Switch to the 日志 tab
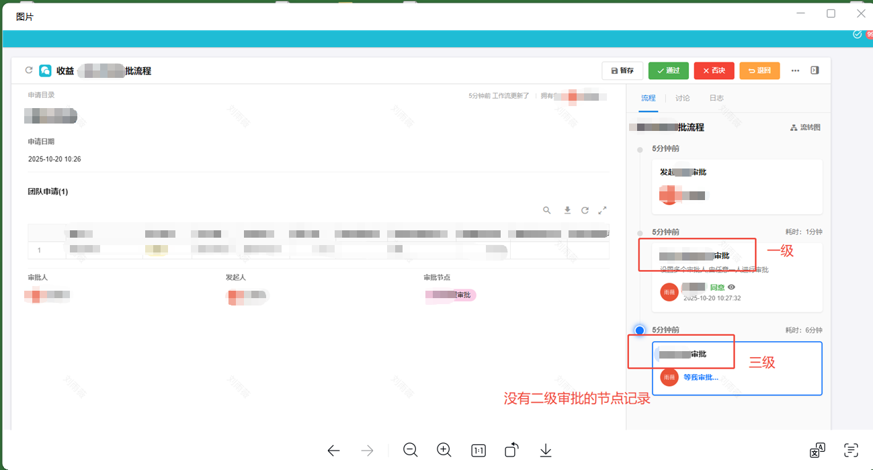Viewport: 873px width, 470px height. [716, 98]
